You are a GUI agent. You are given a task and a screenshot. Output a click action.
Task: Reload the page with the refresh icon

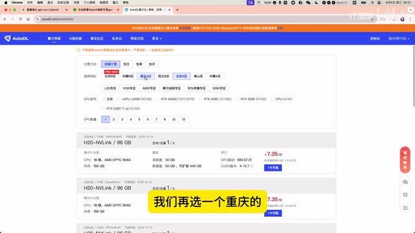coord(20,19)
